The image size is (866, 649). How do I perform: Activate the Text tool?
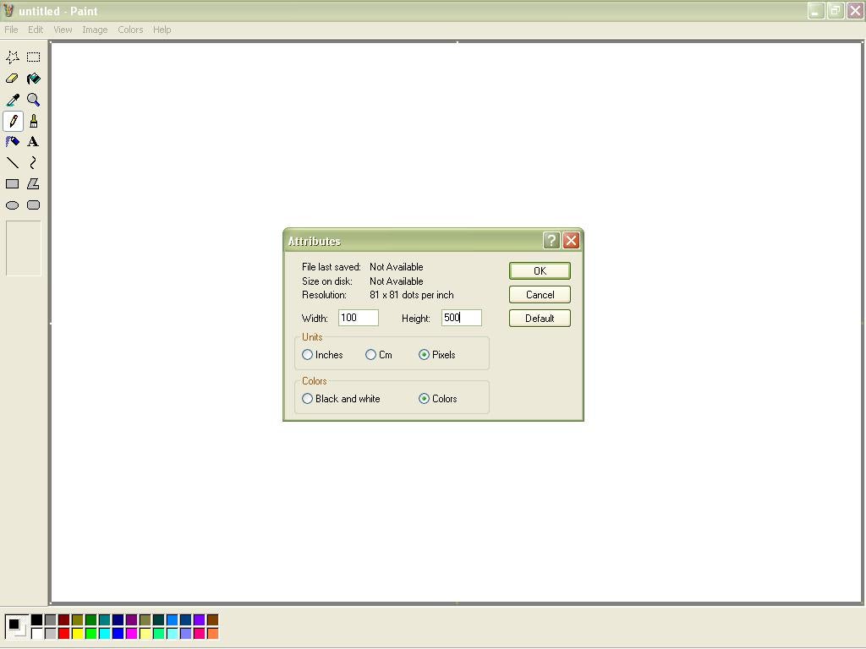(x=33, y=142)
